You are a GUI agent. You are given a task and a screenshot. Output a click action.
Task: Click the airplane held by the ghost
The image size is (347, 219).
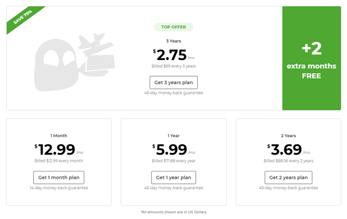click(97, 55)
